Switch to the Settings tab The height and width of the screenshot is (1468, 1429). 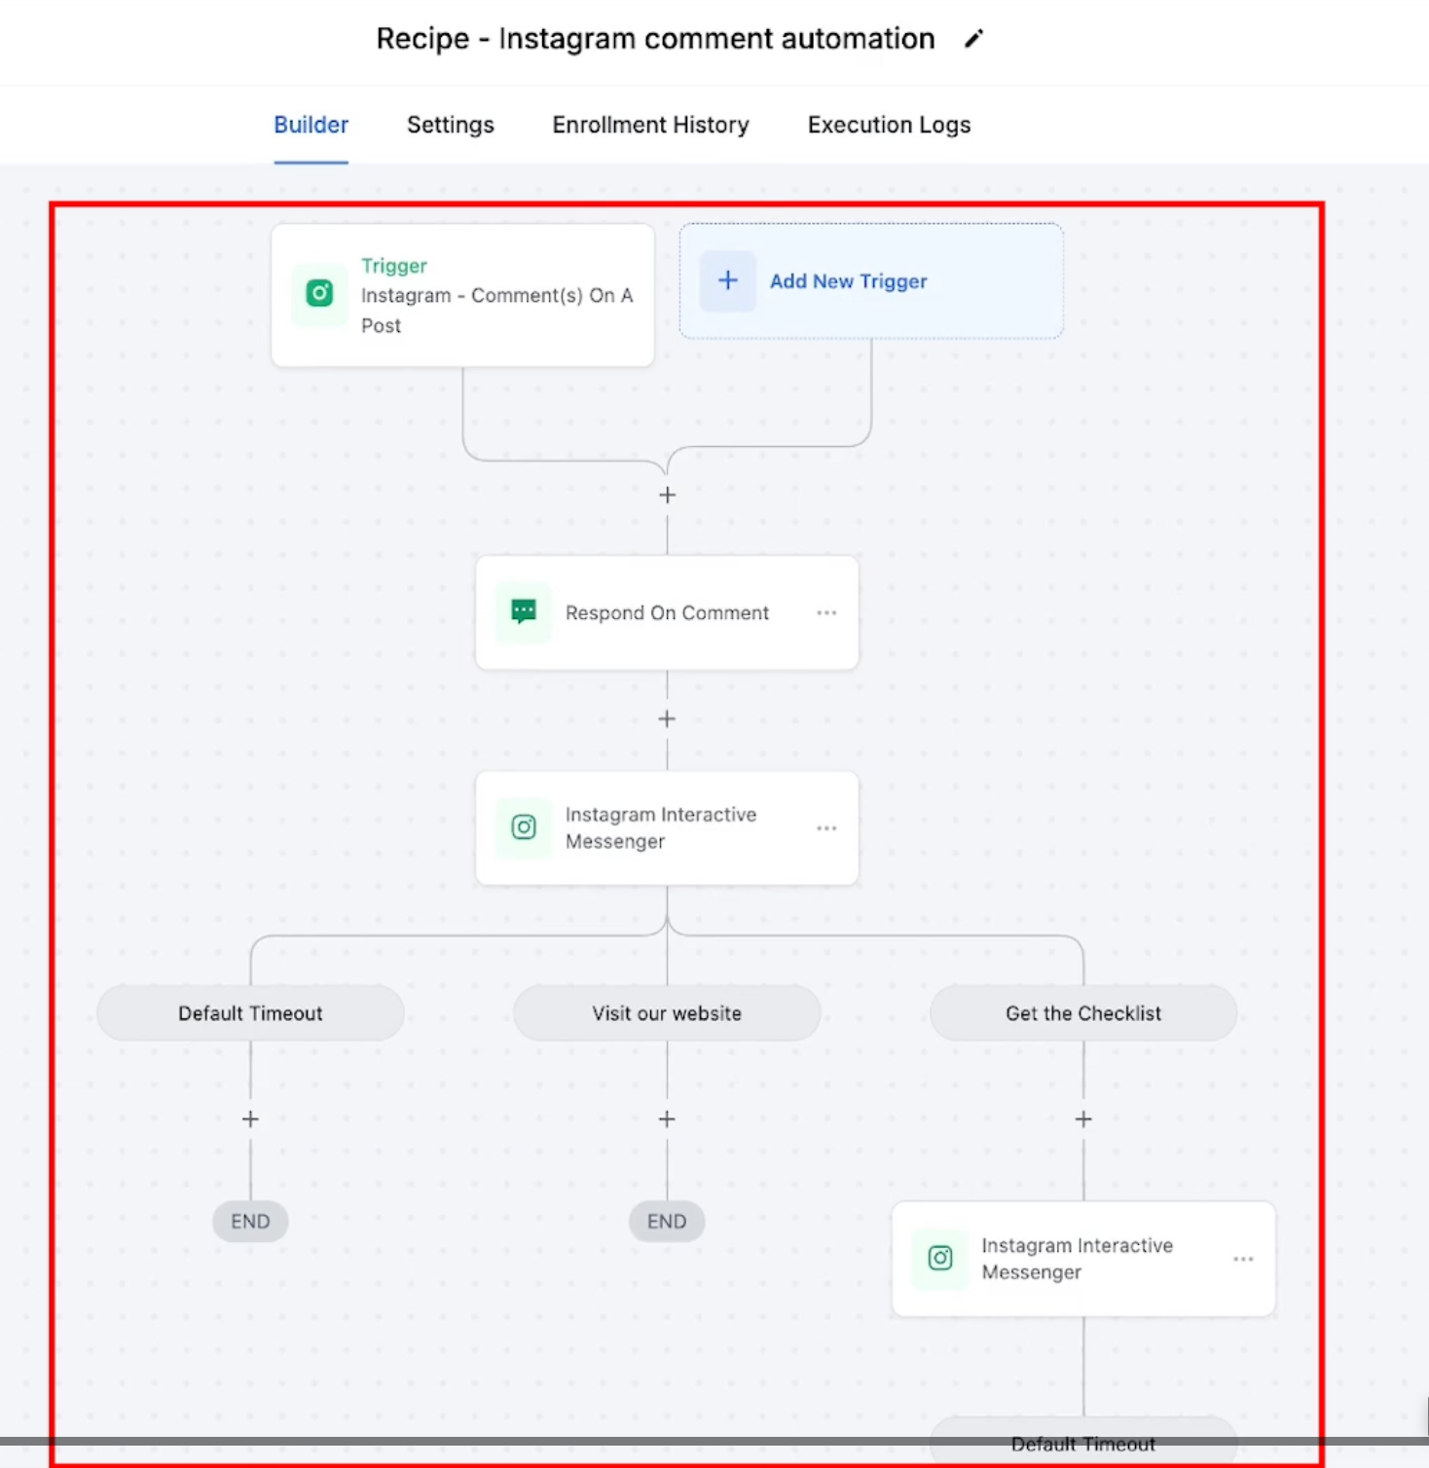tap(451, 125)
